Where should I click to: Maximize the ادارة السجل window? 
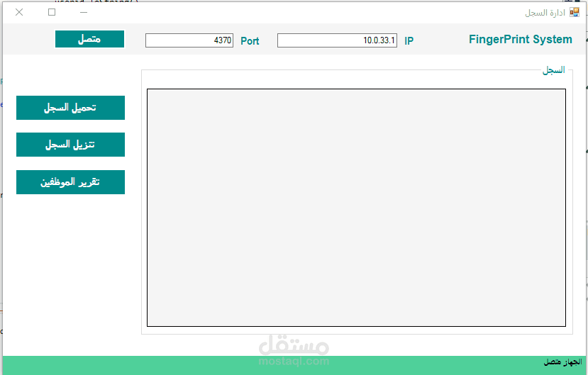(x=52, y=12)
